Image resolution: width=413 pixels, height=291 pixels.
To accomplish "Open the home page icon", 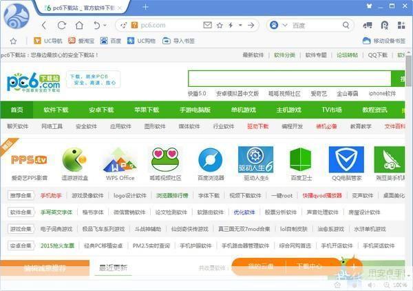I will [79, 26].
